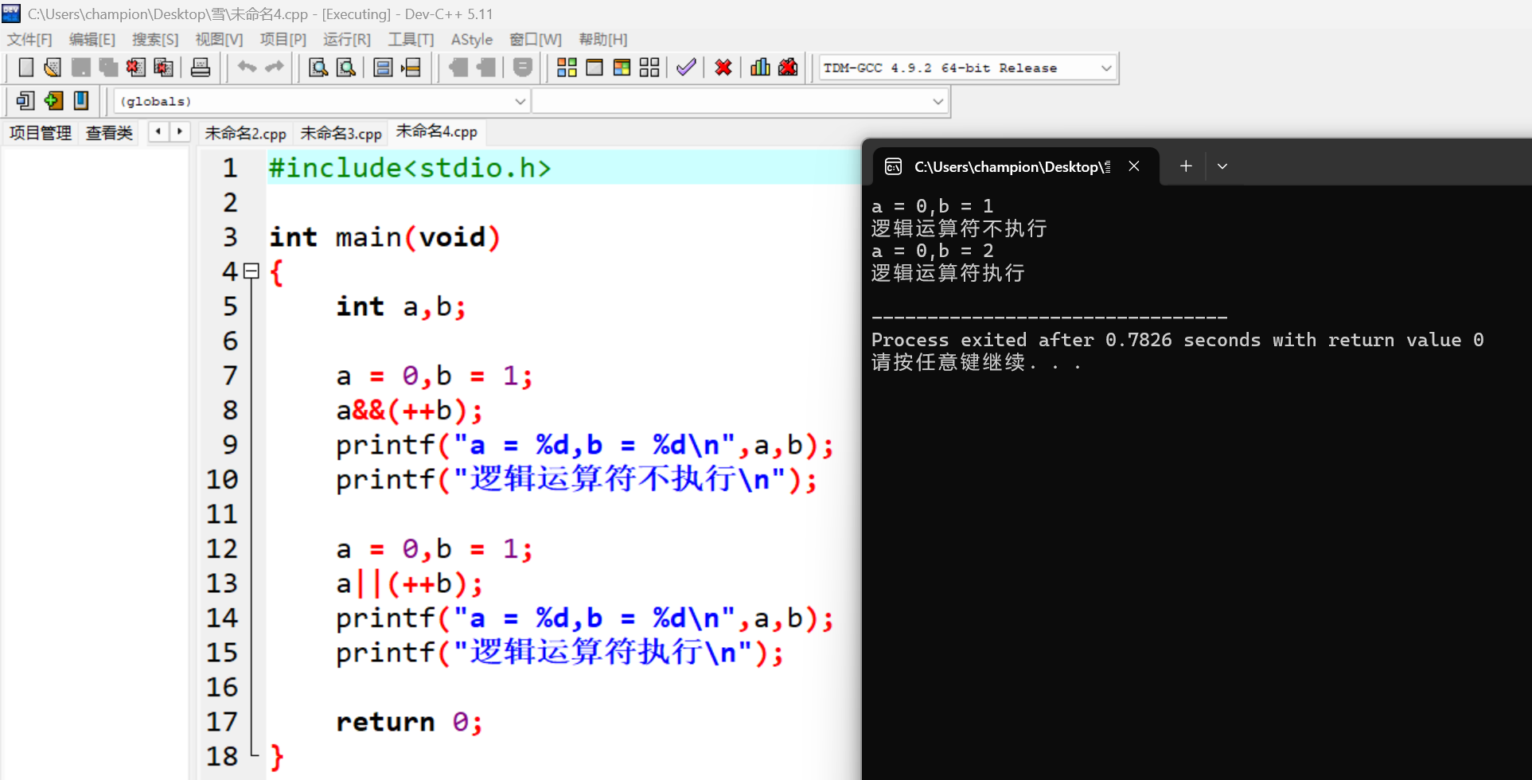Expand the (globals) scope dropdown

click(520, 101)
